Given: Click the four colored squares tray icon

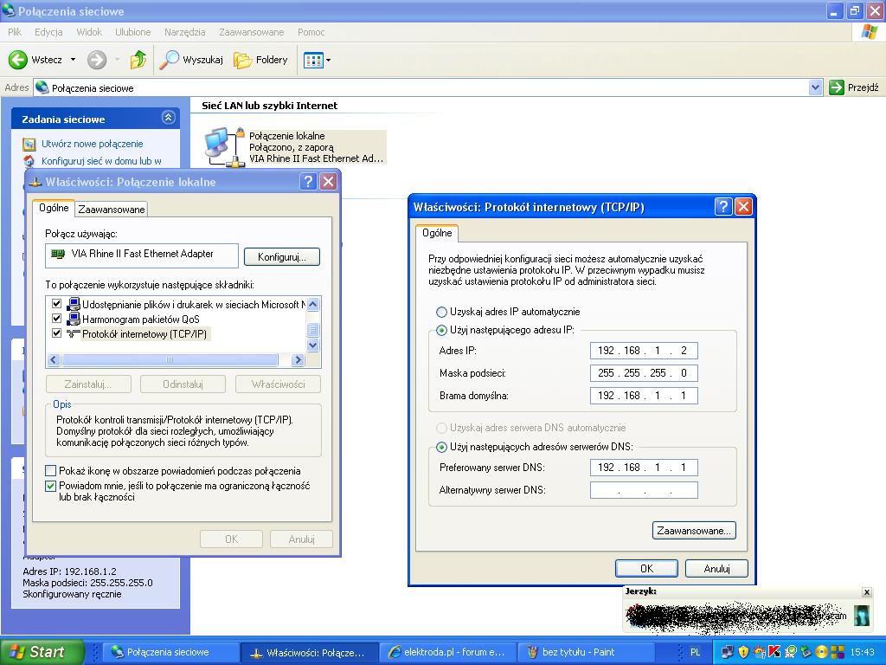Looking at the screenshot, I should (x=838, y=652).
